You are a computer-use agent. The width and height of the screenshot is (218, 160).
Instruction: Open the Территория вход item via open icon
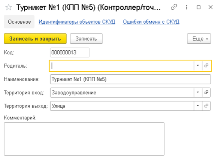coord(206,92)
